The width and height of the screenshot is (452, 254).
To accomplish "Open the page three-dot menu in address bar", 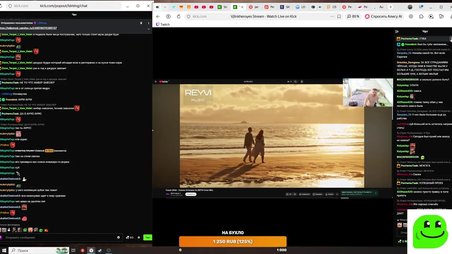I will coord(332,16).
